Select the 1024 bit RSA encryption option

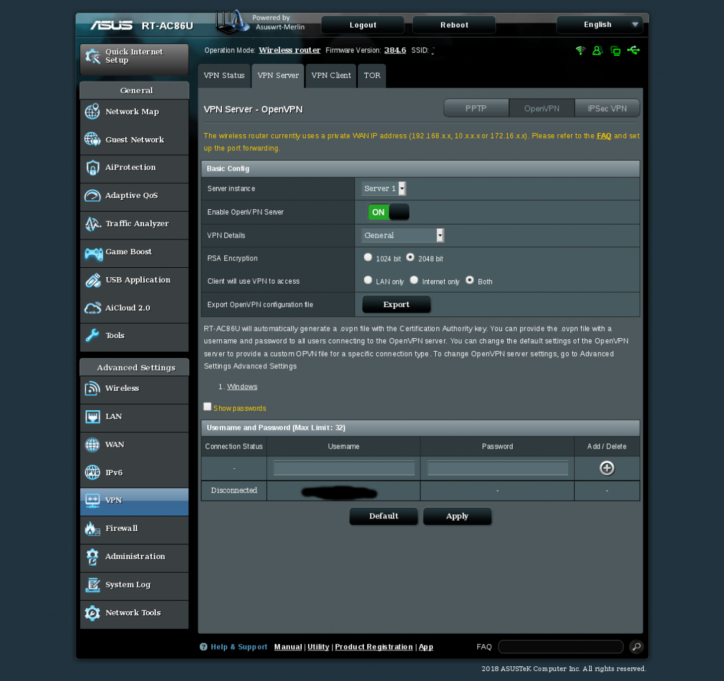point(368,257)
